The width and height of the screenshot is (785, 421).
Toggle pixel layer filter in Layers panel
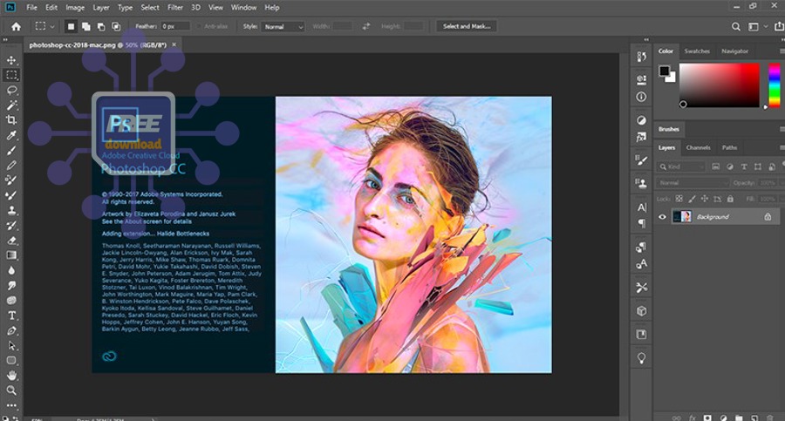coord(716,166)
